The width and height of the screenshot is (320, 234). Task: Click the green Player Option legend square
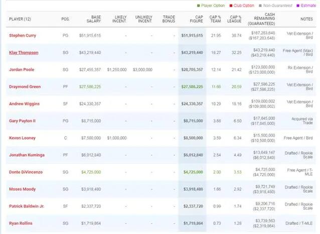[198, 6]
